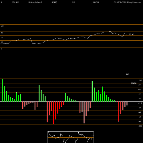Click the -100 label on MR axis
This screenshot has height=143, width=143.
140,126
